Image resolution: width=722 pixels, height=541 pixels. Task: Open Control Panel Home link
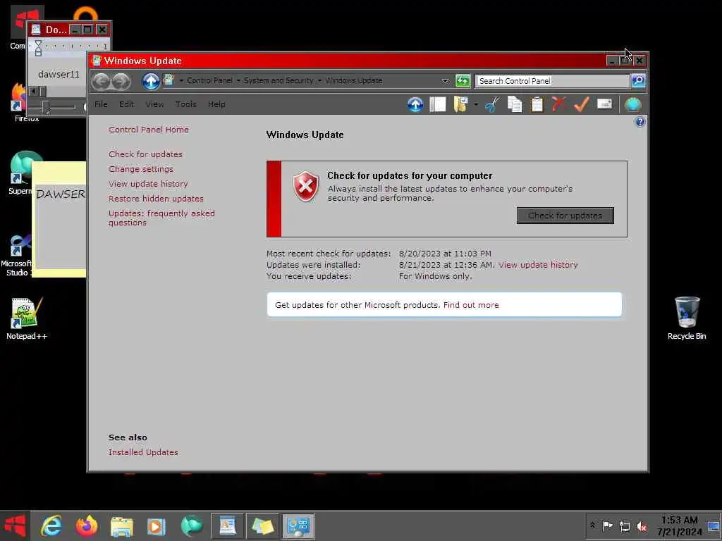click(149, 130)
